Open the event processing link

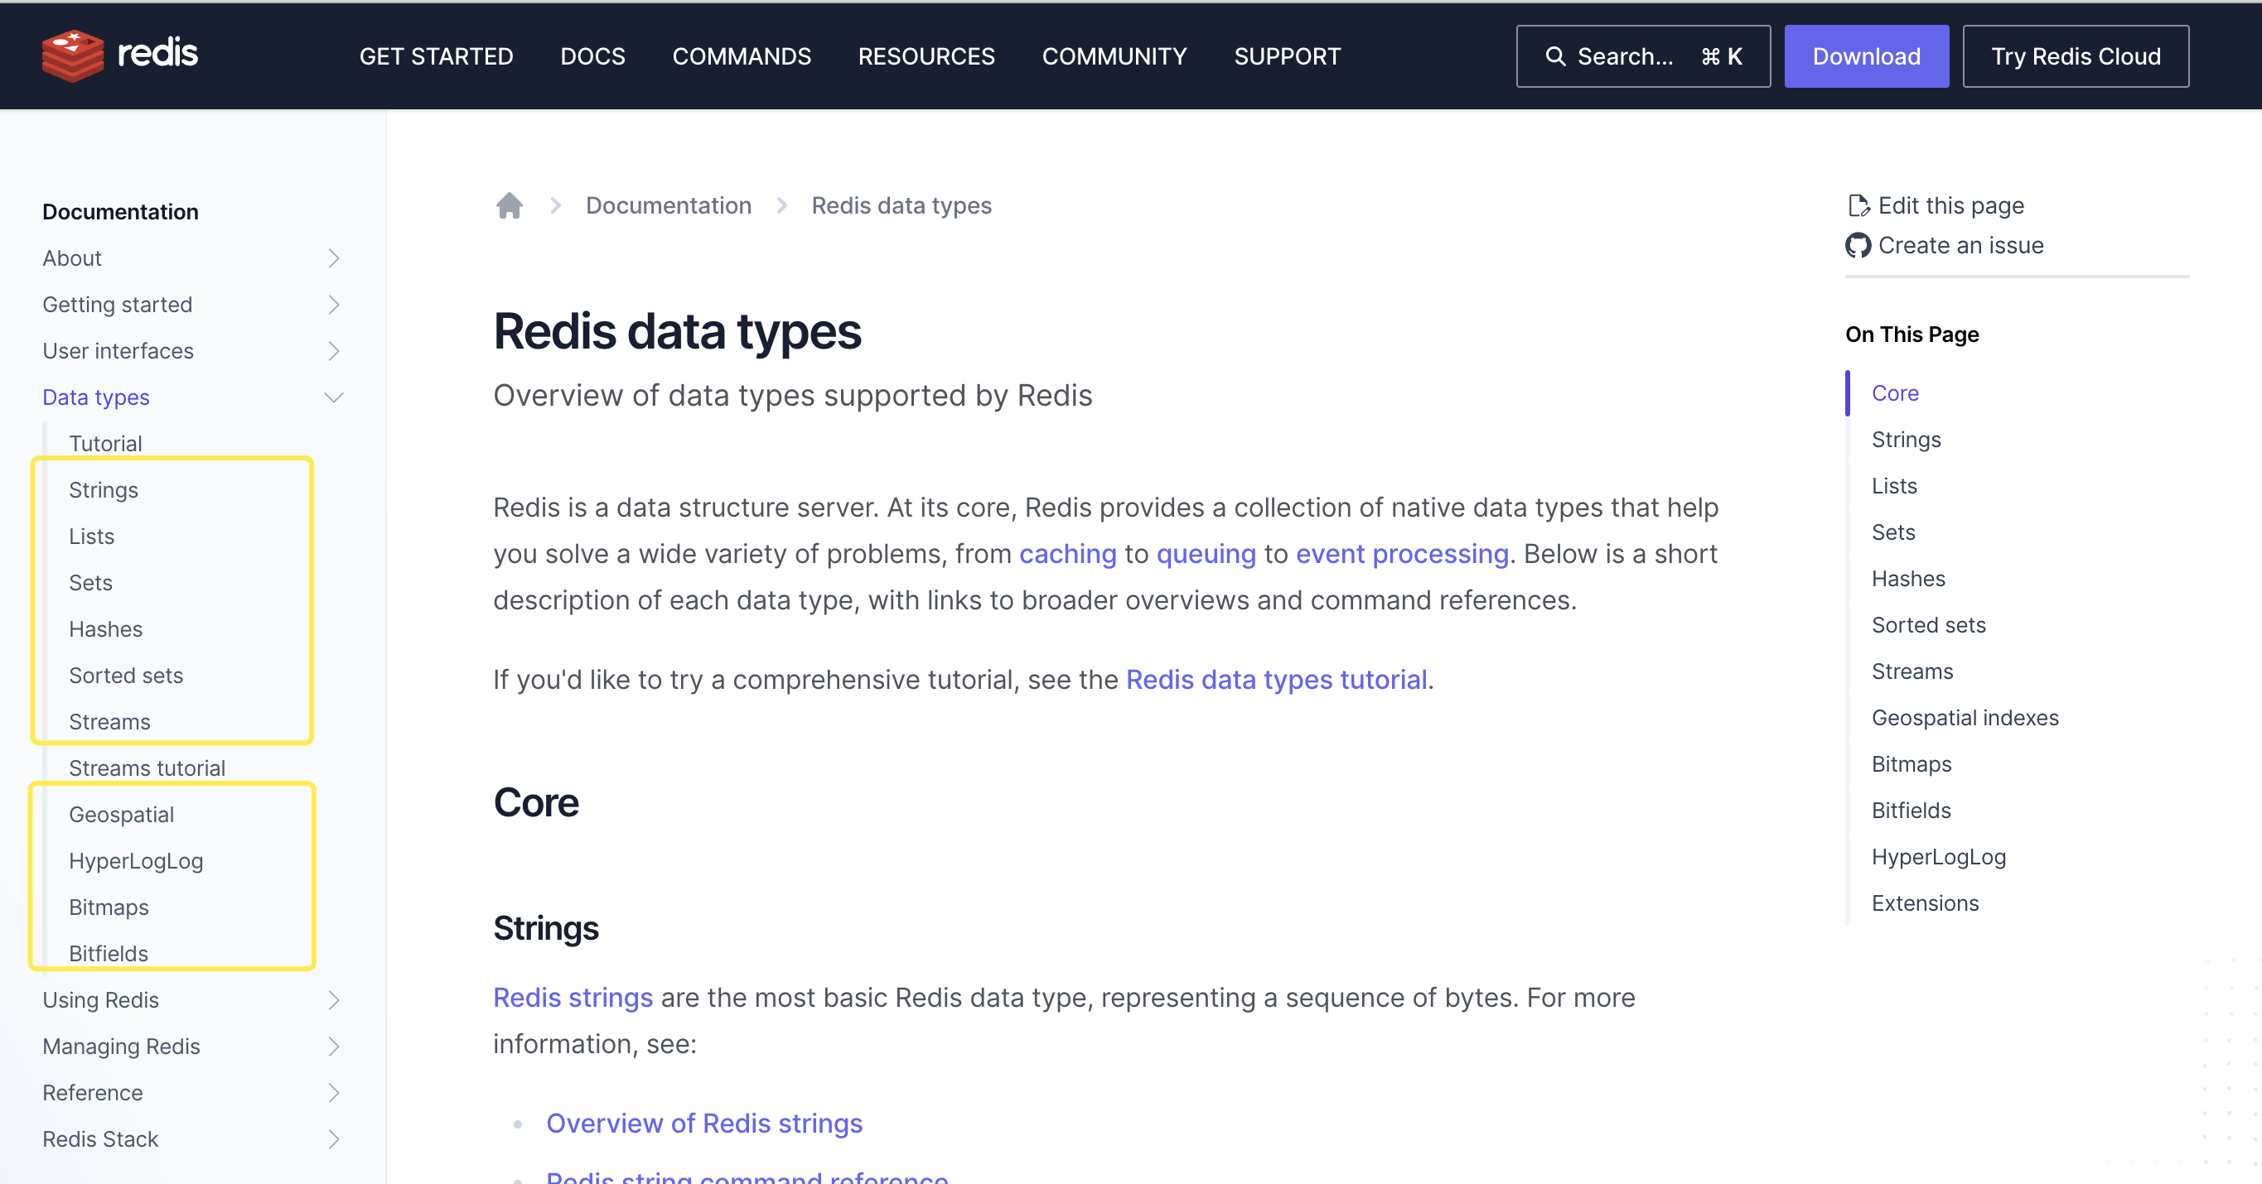pos(1401,554)
